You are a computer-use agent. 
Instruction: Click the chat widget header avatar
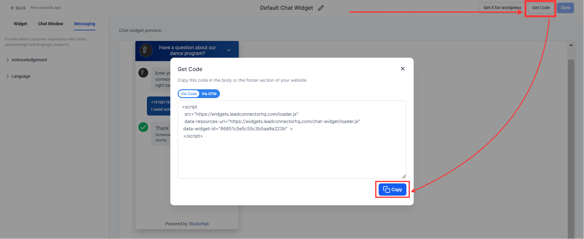click(x=146, y=50)
